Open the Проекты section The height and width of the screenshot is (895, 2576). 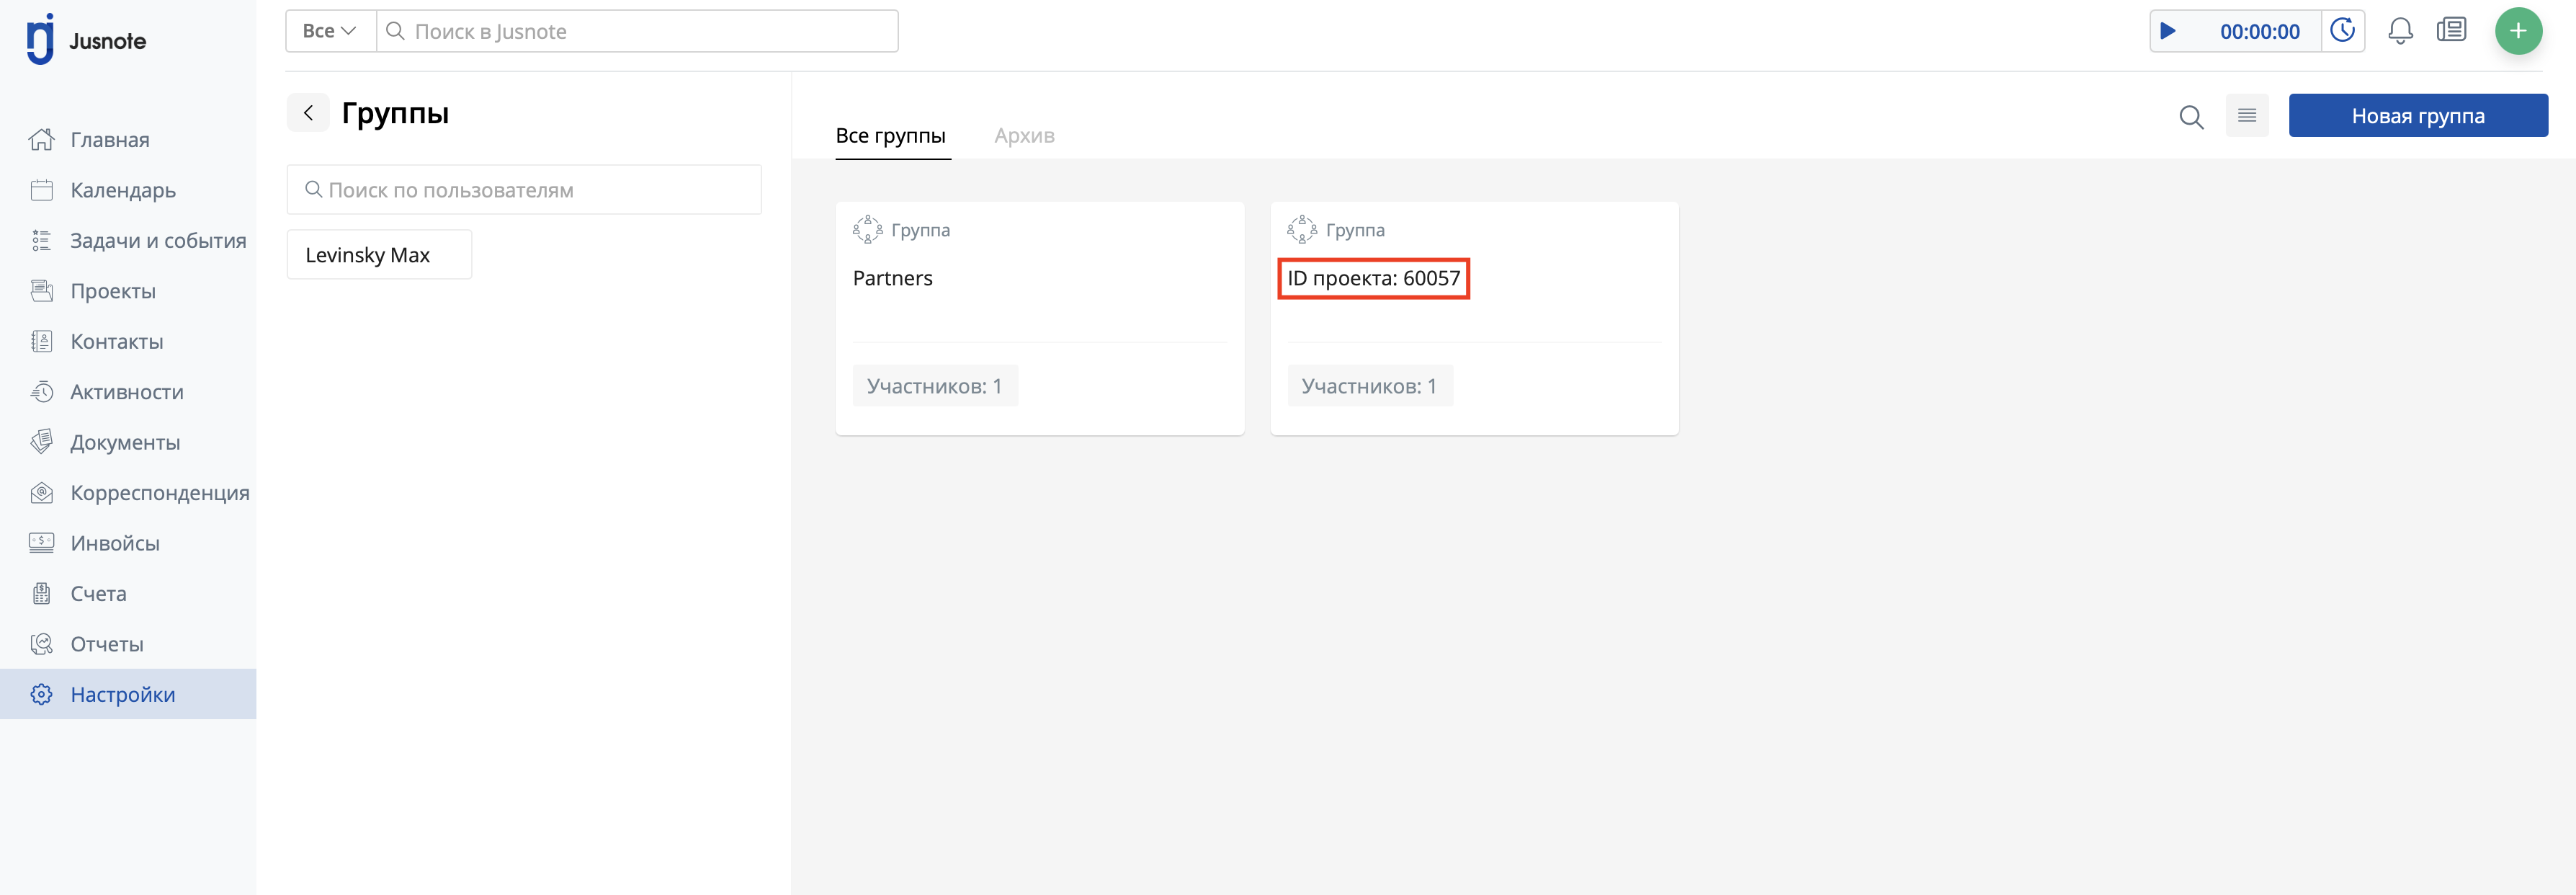click(x=112, y=291)
